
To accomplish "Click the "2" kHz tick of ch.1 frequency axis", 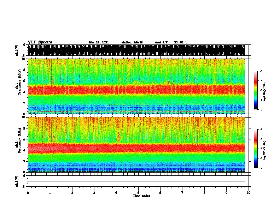I will (24, 103).
